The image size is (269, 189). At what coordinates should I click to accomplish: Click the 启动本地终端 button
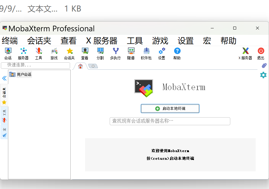coord(170,108)
